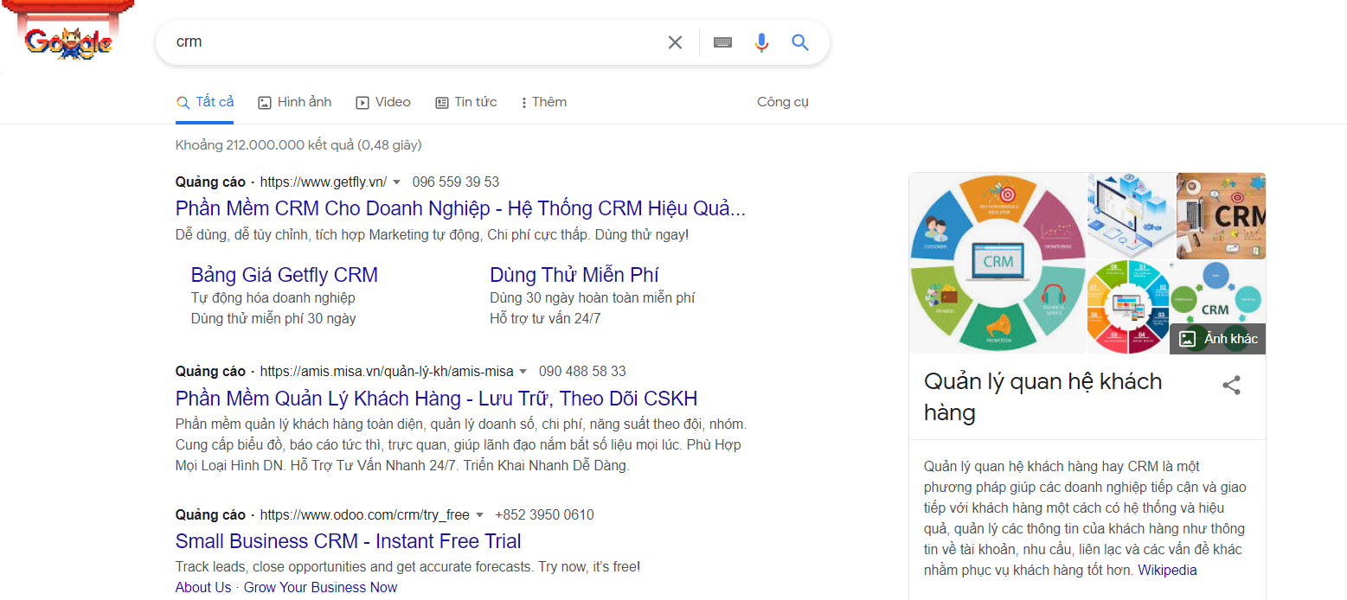The width and height of the screenshot is (1347, 600).
Task: Clear the search box with X icon
Action: pyautogui.click(x=675, y=42)
